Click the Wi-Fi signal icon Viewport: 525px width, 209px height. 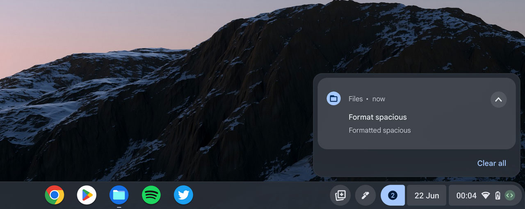486,196
